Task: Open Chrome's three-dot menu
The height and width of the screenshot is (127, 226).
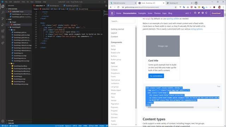Action: pos(224,7)
